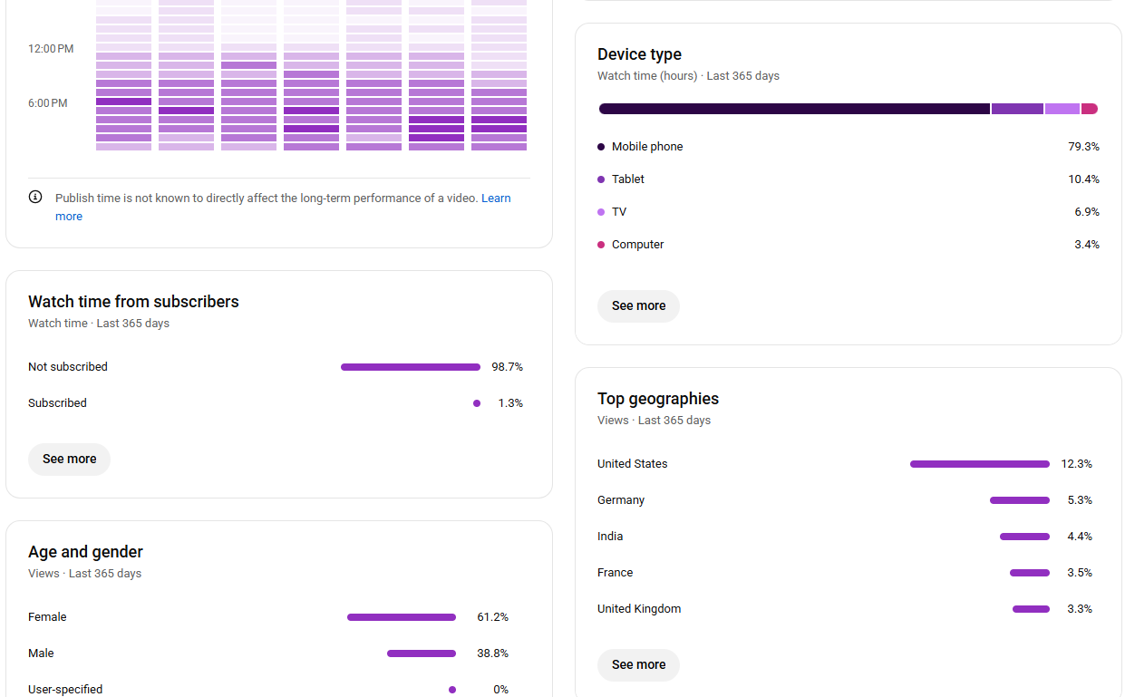Screen dimensions: 1125x697
Task: Click the 3.4% value
Action: (x=1087, y=245)
